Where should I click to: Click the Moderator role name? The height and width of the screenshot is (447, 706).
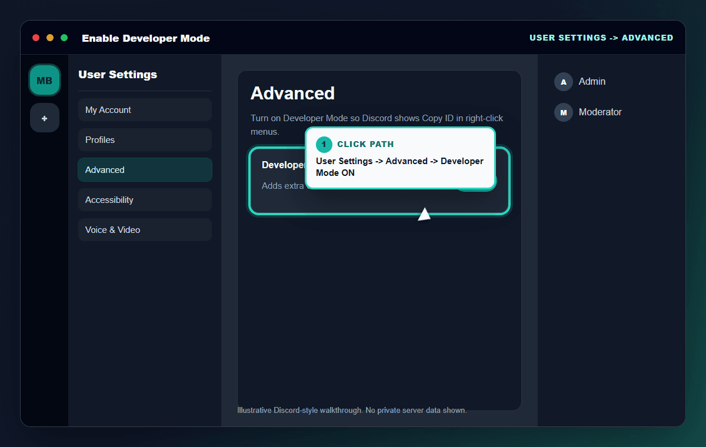[600, 112]
